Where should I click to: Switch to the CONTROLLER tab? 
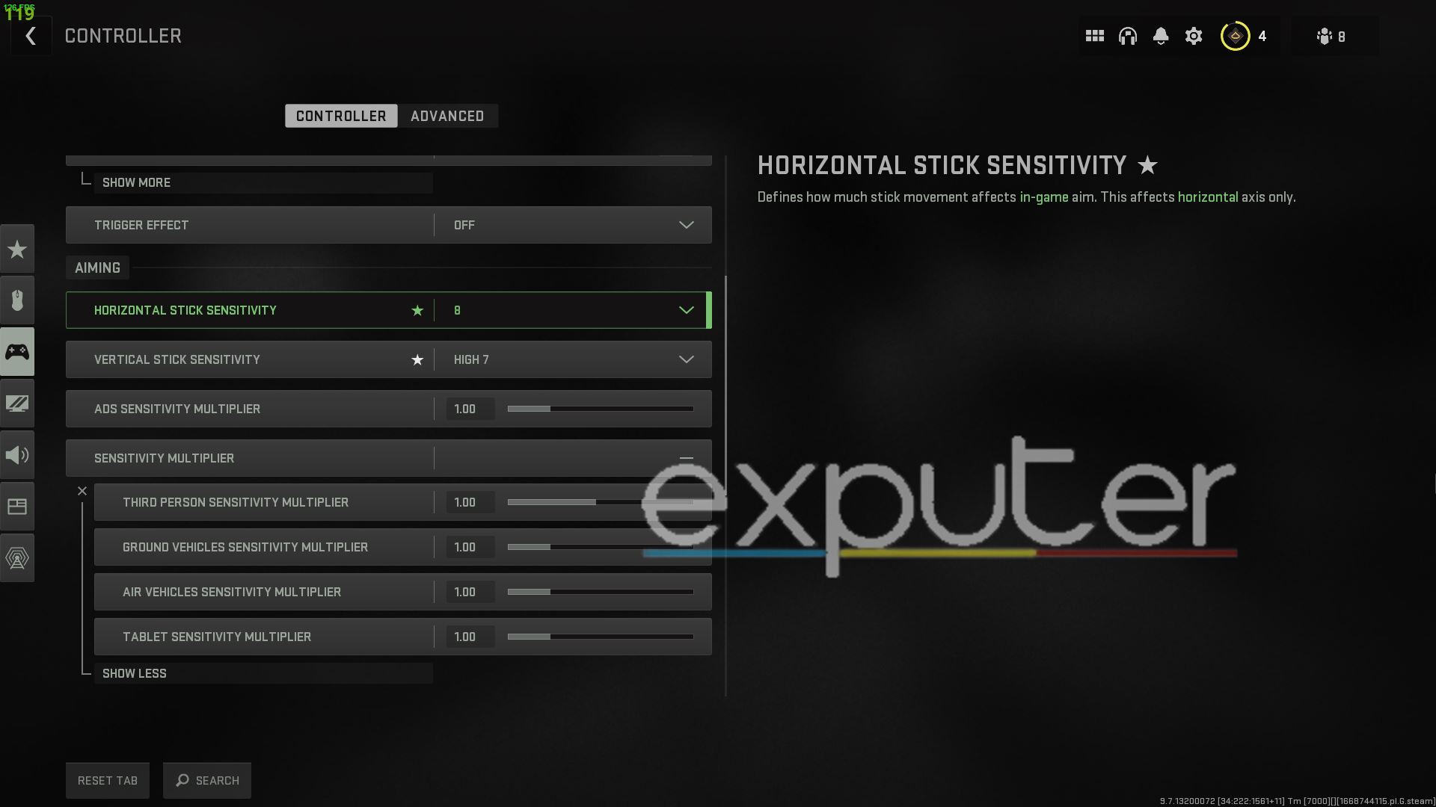coord(341,115)
